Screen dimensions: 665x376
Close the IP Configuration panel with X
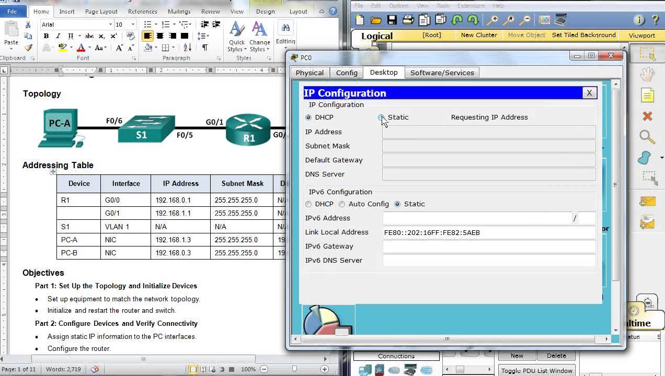coord(589,93)
